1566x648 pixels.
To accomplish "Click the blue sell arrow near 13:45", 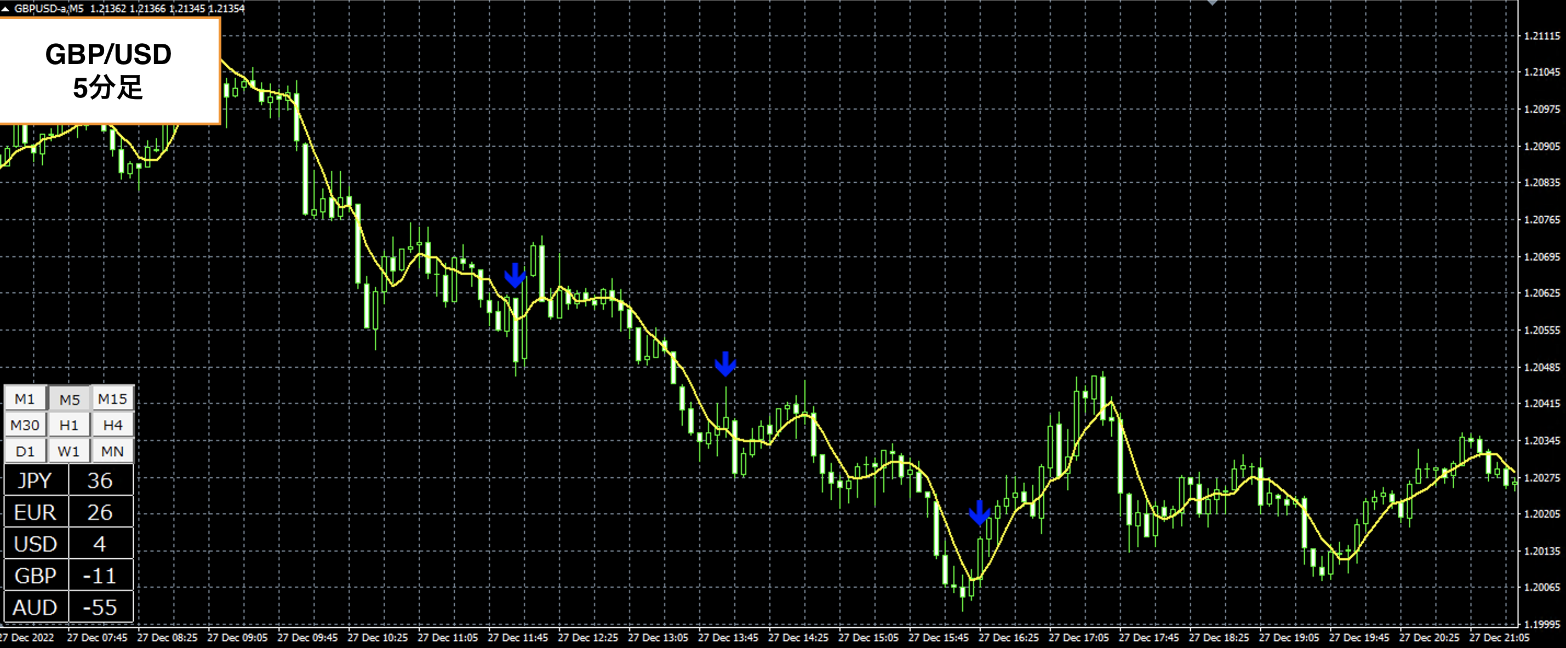I will coord(725,364).
